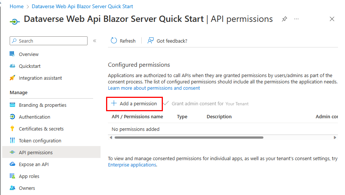
Task: Open App roles from the sidebar
Action: (29, 176)
